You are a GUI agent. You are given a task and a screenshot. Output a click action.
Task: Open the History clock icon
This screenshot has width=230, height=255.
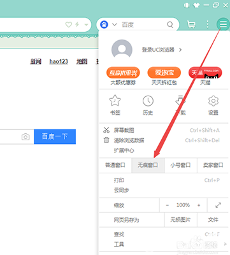point(148,101)
